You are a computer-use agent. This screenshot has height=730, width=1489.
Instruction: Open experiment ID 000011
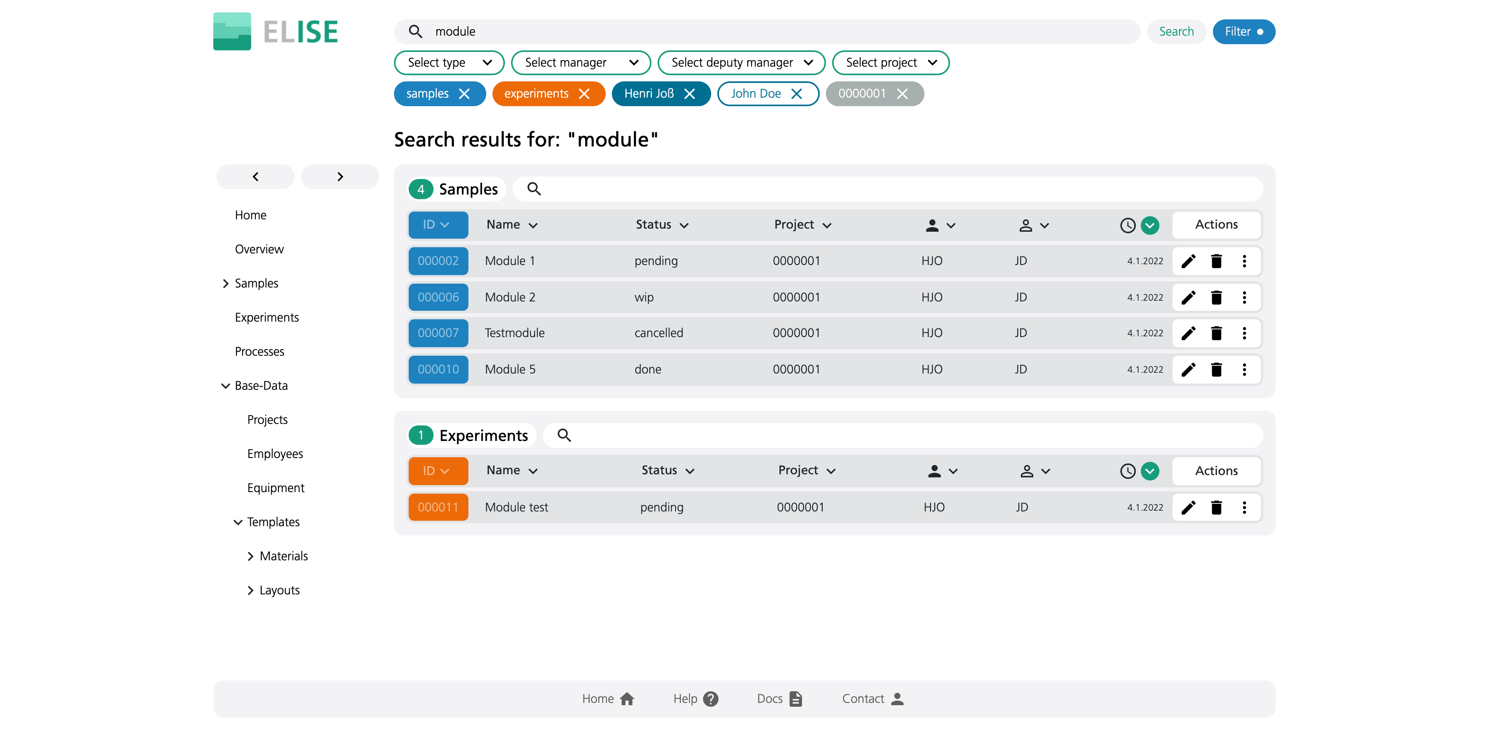click(x=438, y=508)
